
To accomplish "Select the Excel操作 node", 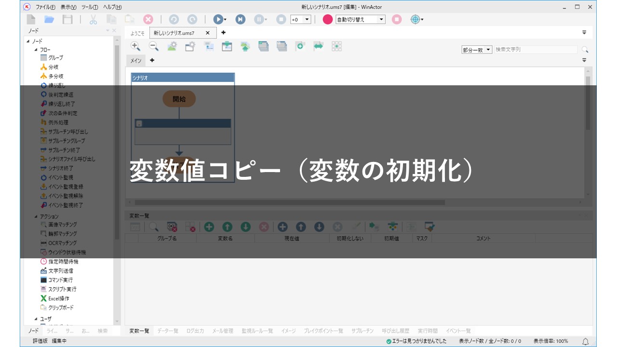I will (x=55, y=298).
